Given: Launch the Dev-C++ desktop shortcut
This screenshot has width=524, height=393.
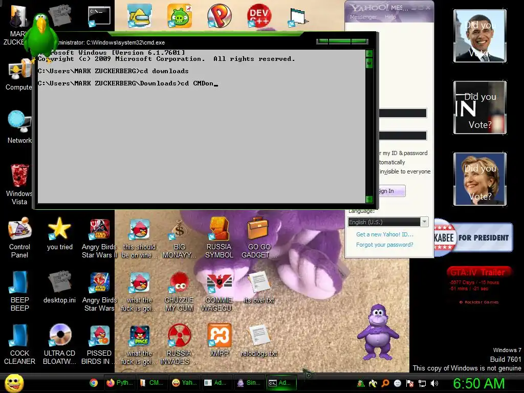Looking at the screenshot, I should pos(259,16).
